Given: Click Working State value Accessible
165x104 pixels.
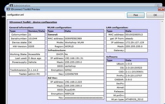Looking at the screenshot, I should tap(34, 54).
